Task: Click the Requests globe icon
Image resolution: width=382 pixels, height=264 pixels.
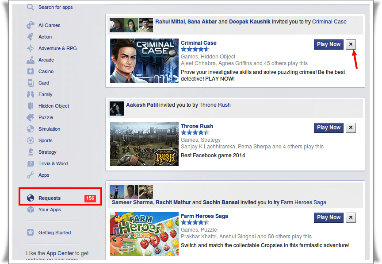Action: click(x=31, y=198)
